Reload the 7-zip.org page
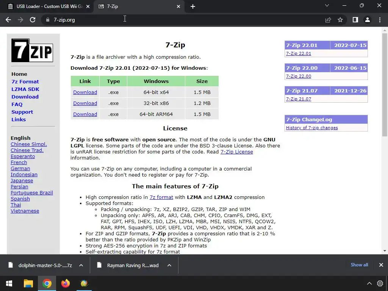The height and width of the screenshot is (291, 388). point(33,20)
